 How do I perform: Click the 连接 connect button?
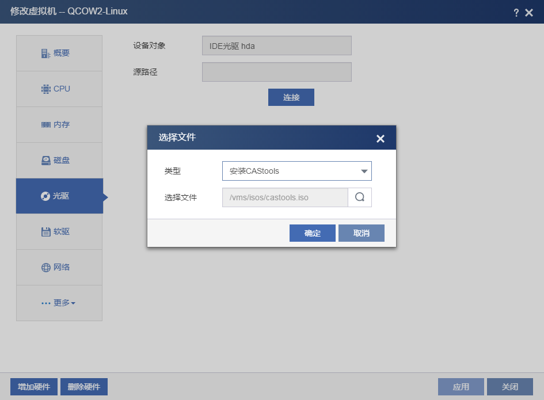tap(291, 97)
